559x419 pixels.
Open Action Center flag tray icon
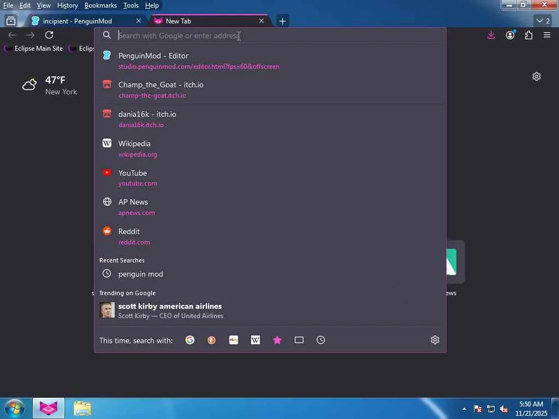[x=478, y=409]
